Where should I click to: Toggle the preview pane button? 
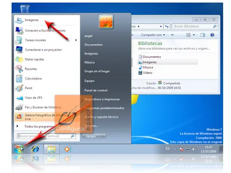click(203, 35)
